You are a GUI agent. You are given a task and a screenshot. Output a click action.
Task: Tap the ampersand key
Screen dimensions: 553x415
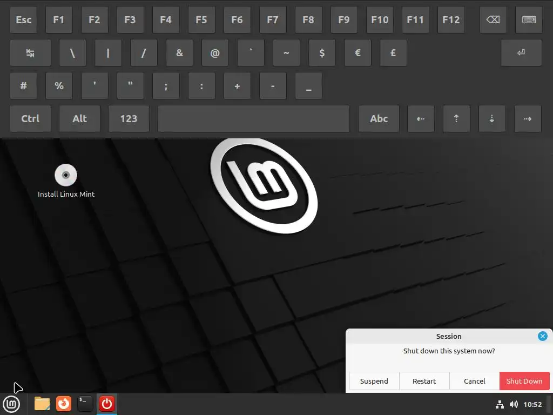[x=179, y=53]
